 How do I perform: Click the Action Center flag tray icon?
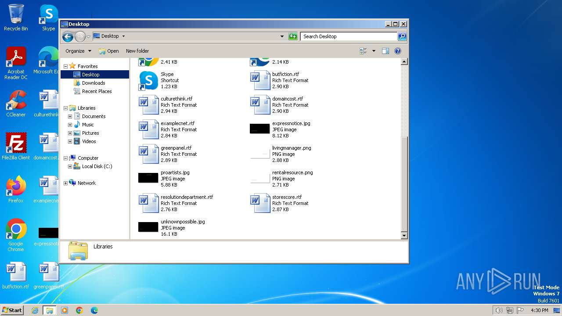click(x=521, y=310)
